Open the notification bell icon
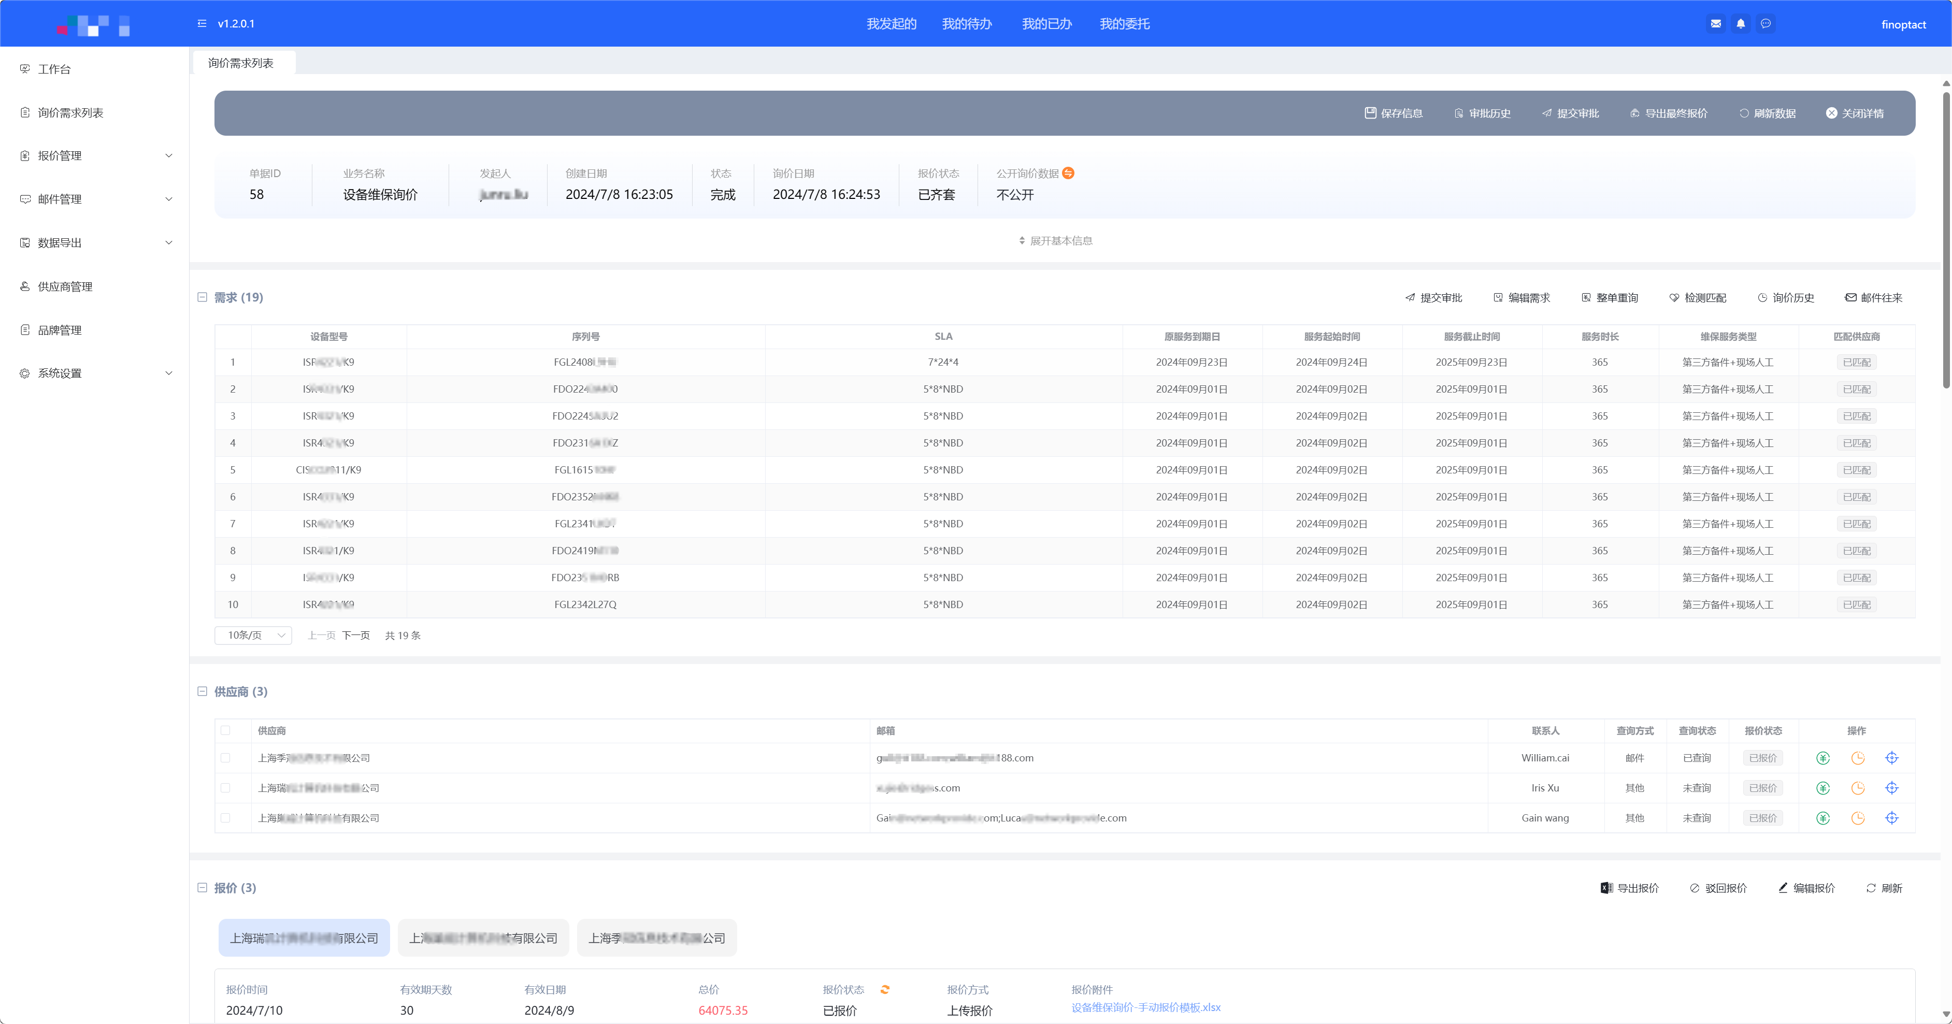Viewport: 1952px width, 1024px height. [x=1741, y=23]
